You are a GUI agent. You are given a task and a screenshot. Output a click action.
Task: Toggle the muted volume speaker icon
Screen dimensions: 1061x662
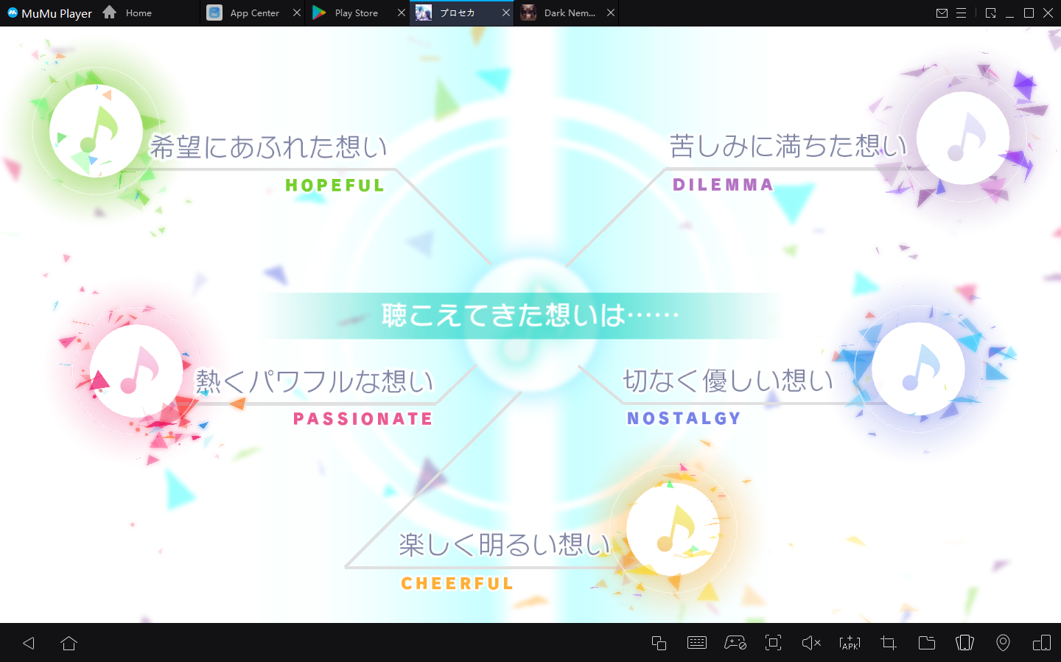[811, 643]
